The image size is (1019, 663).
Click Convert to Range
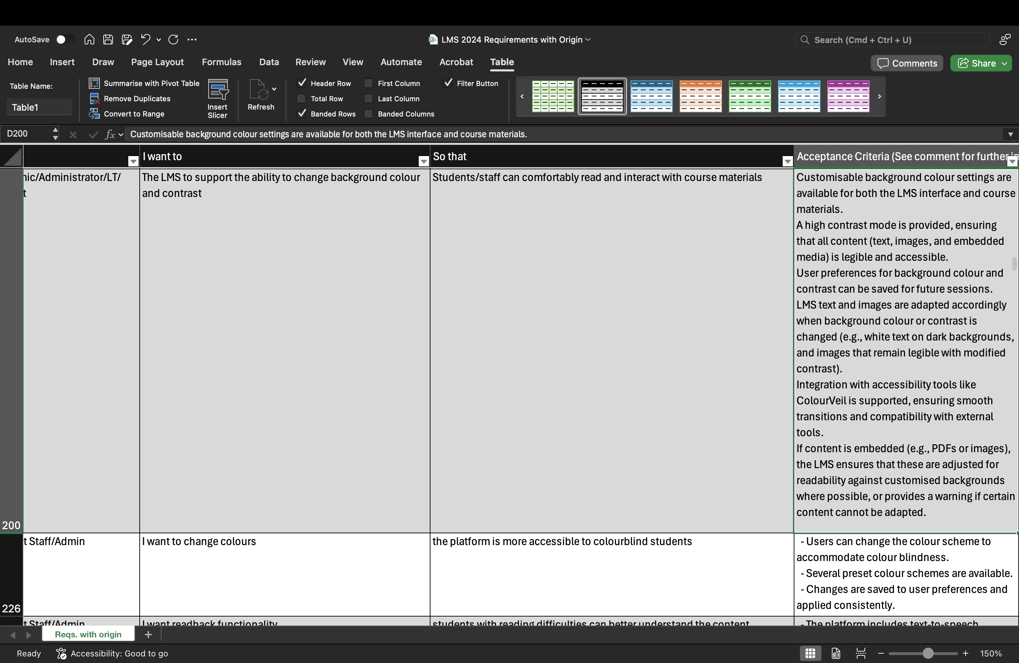coord(134,114)
